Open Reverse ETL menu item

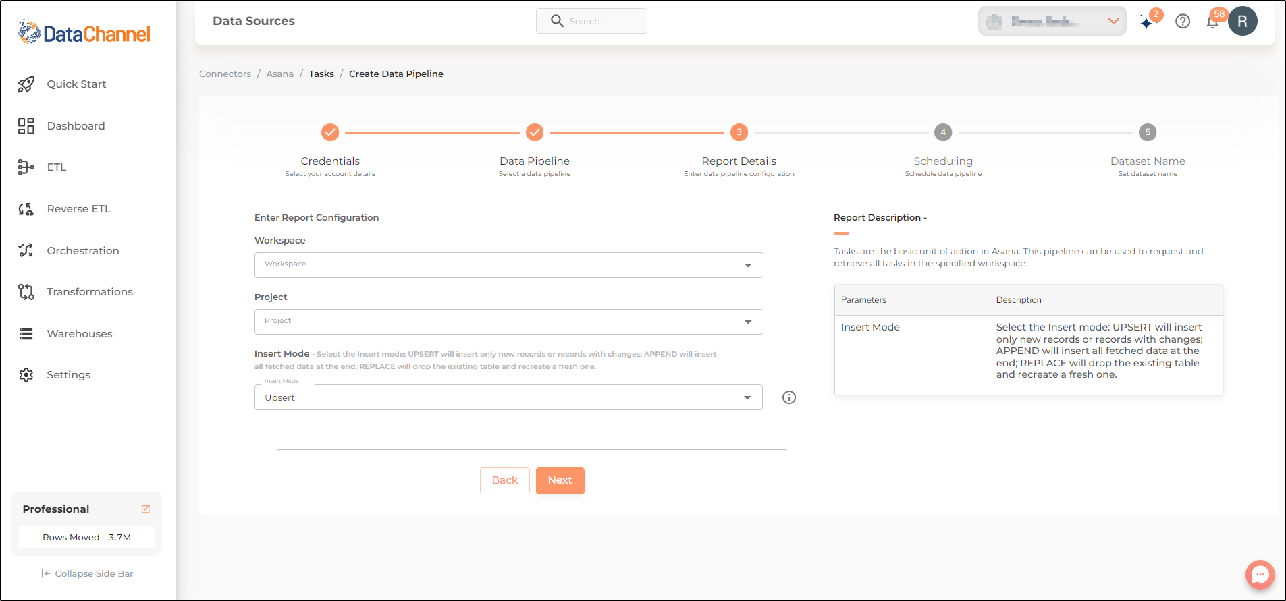[x=79, y=209]
